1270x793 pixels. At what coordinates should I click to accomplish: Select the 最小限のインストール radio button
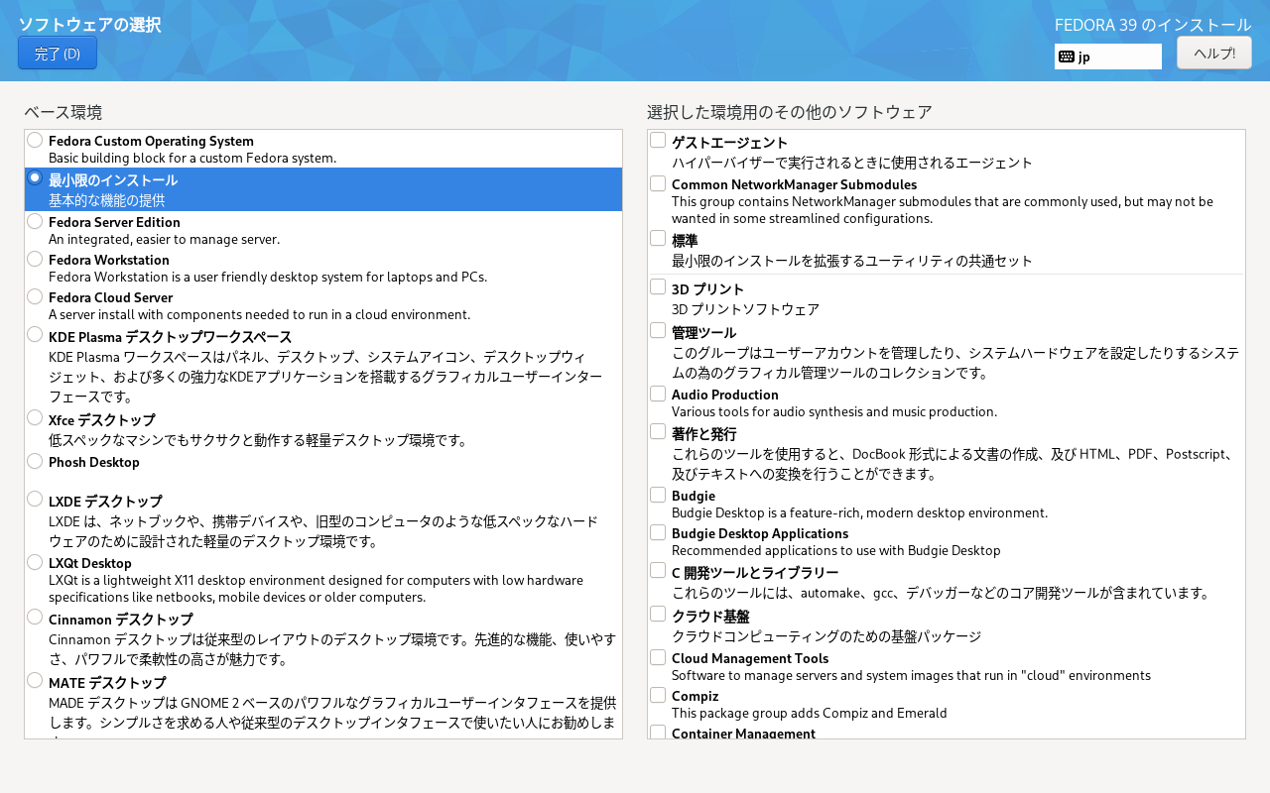[x=35, y=177]
